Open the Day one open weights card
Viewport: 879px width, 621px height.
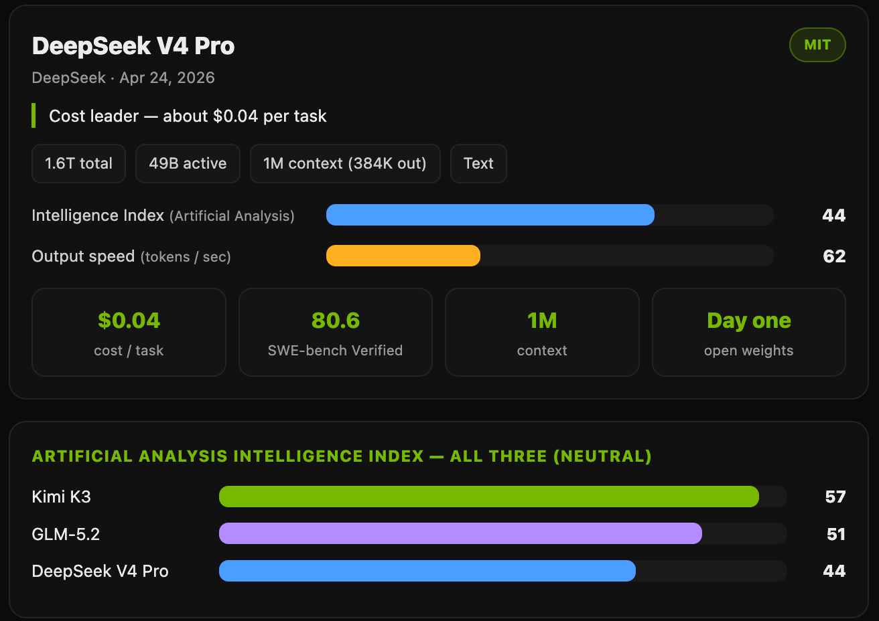click(x=749, y=332)
